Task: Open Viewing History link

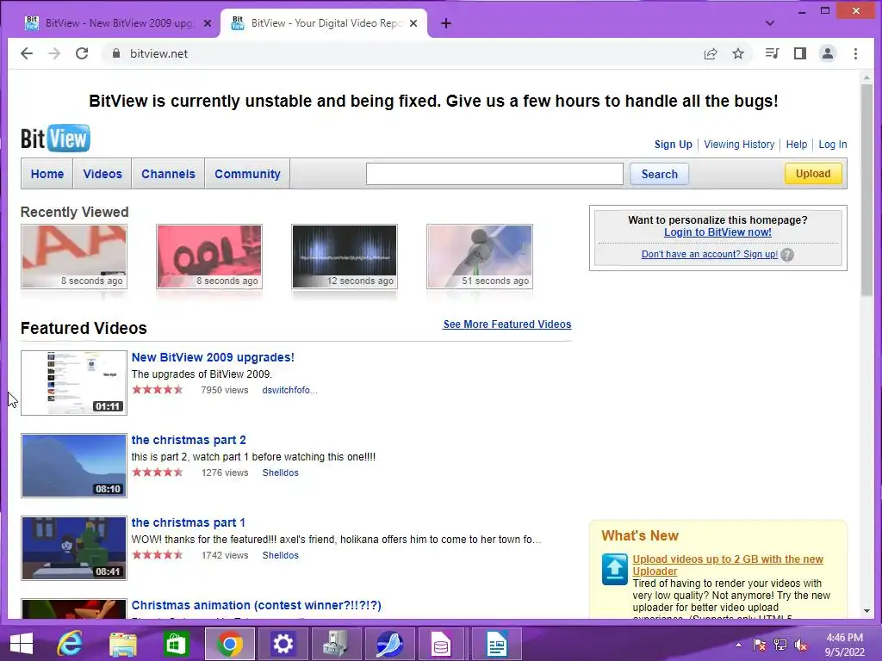Action: point(739,145)
